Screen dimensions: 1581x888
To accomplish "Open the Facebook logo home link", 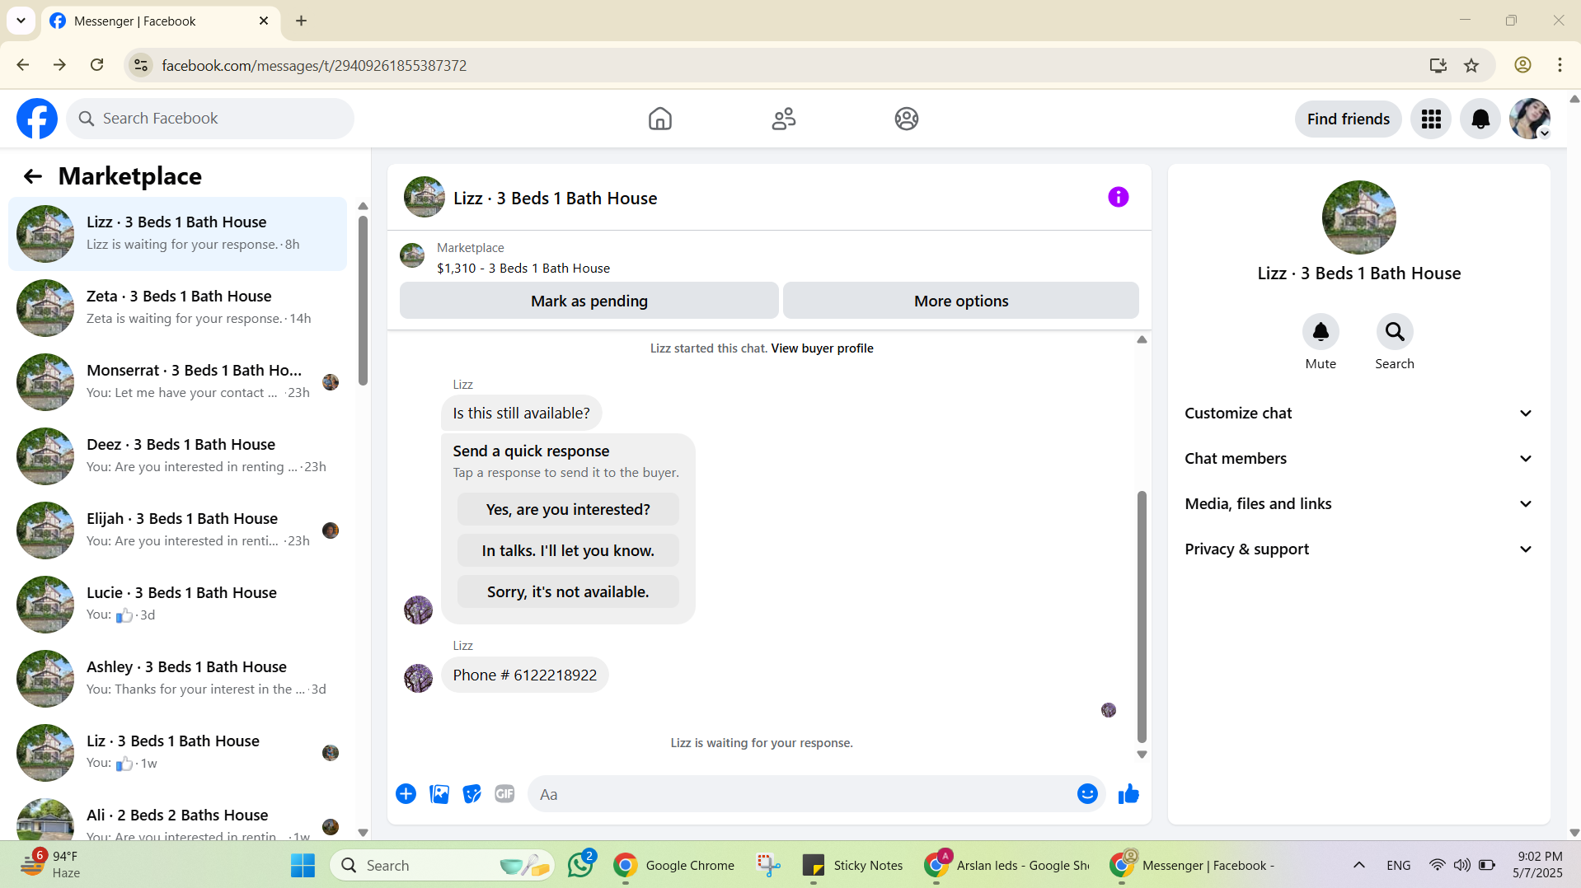I will pyautogui.click(x=37, y=119).
